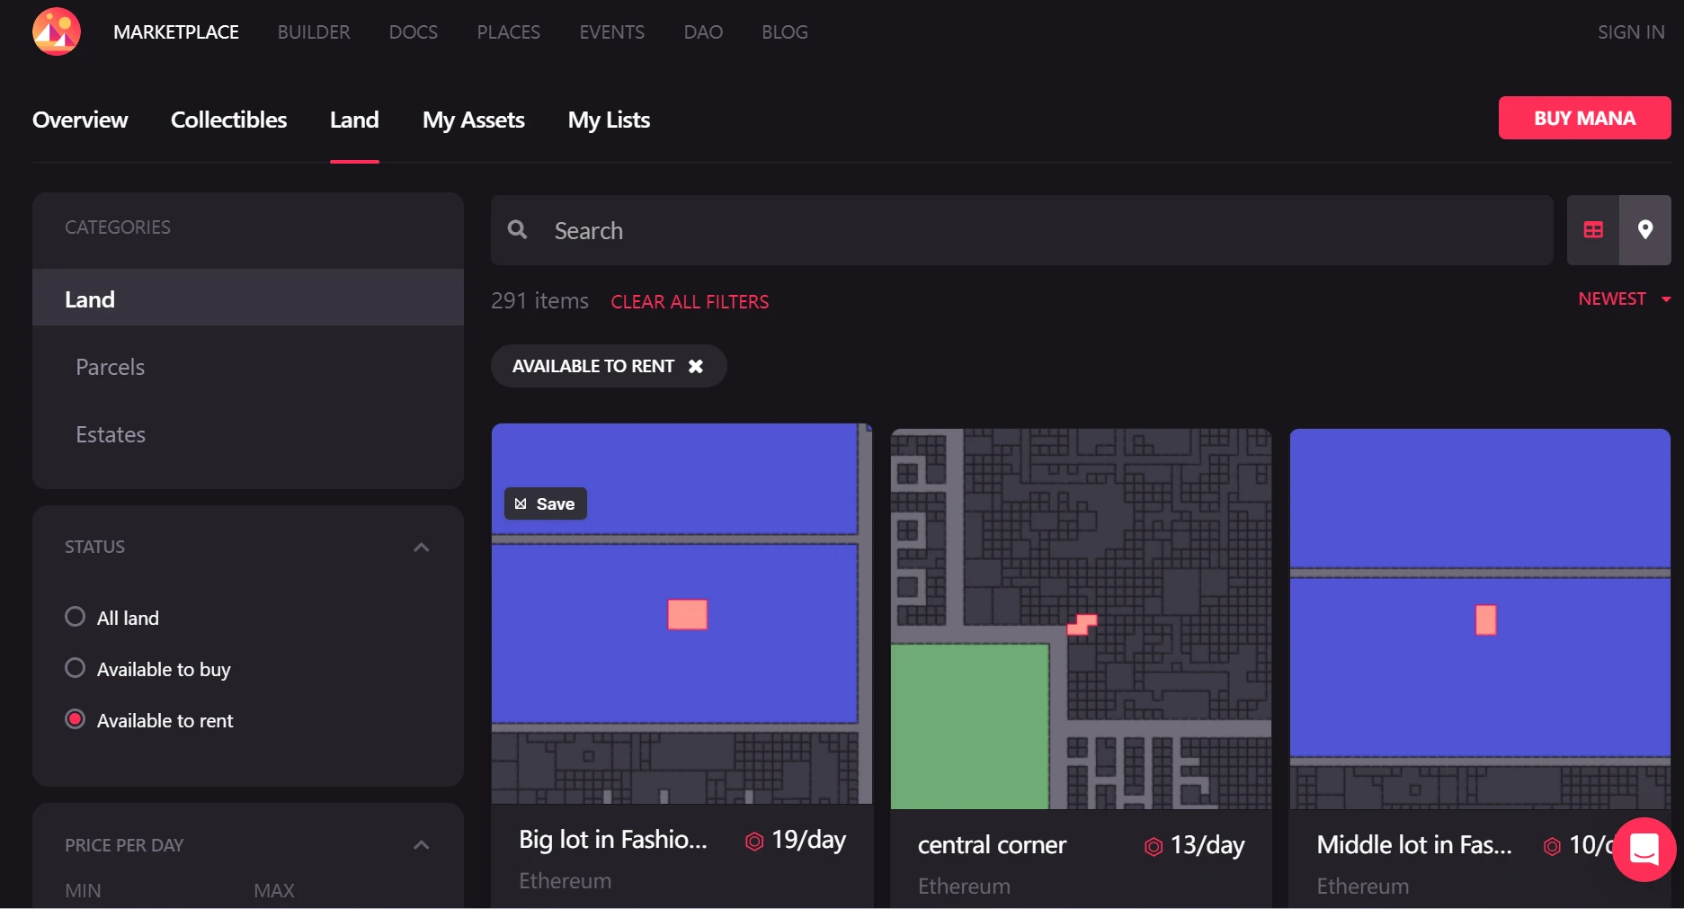Image resolution: width=1684 pixels, height=909 pixels.
Task: Save Big lot to a list
Action: pyautogui.click(x=545, y=504)
